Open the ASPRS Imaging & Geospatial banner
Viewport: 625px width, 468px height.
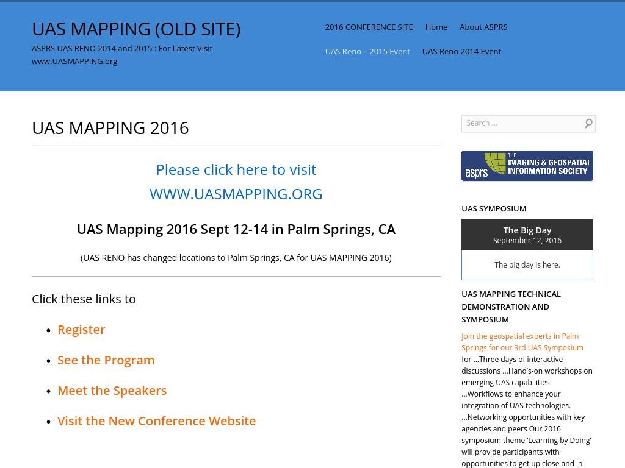(x=527, y=166)
